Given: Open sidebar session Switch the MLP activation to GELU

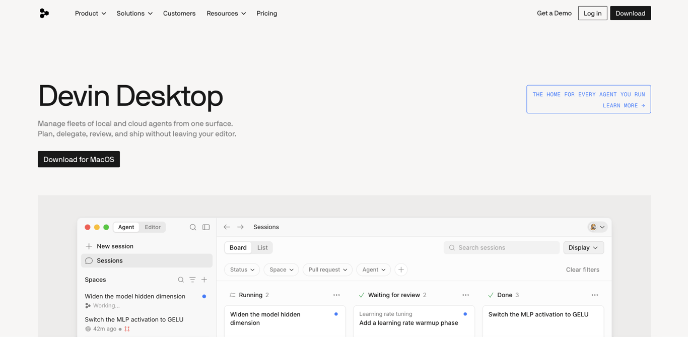Looking at the screenshot, I should (x=134, y=319).
